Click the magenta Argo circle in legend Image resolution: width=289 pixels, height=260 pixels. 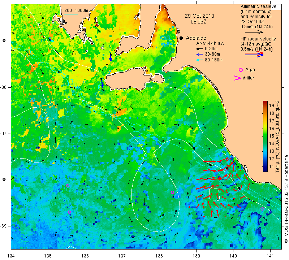(241, 70)
